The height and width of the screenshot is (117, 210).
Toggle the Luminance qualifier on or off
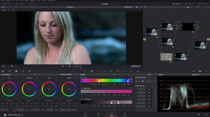(x=82, y=99)
